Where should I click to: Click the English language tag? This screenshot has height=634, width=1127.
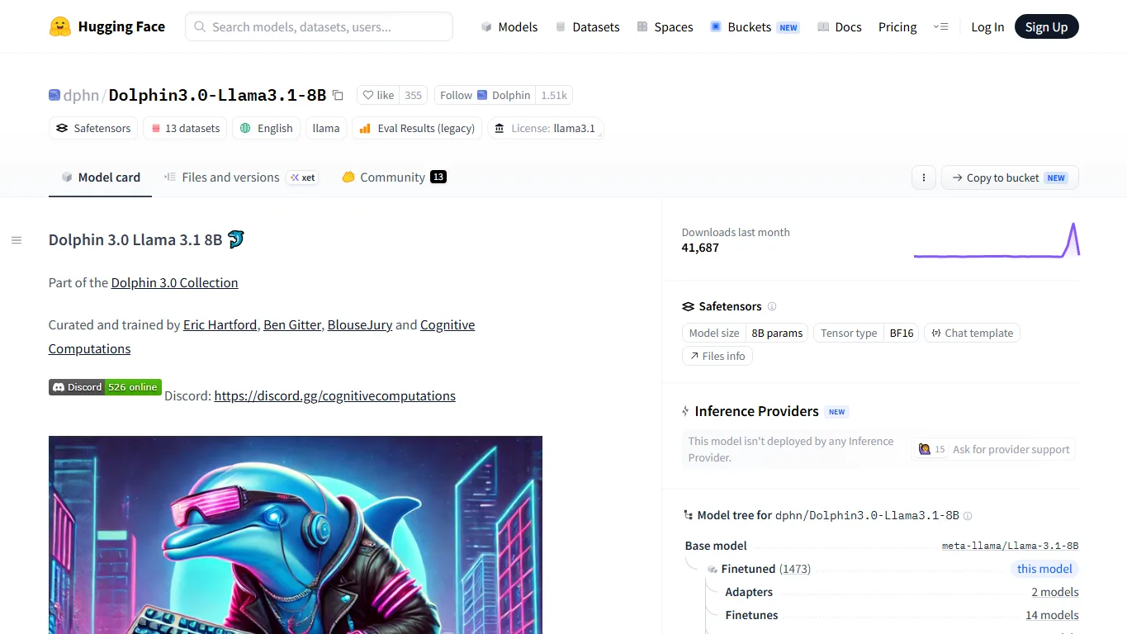tap(267, 128)
